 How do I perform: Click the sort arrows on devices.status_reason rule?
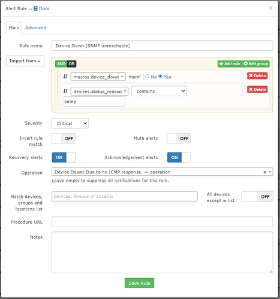[x=65, y=91]
